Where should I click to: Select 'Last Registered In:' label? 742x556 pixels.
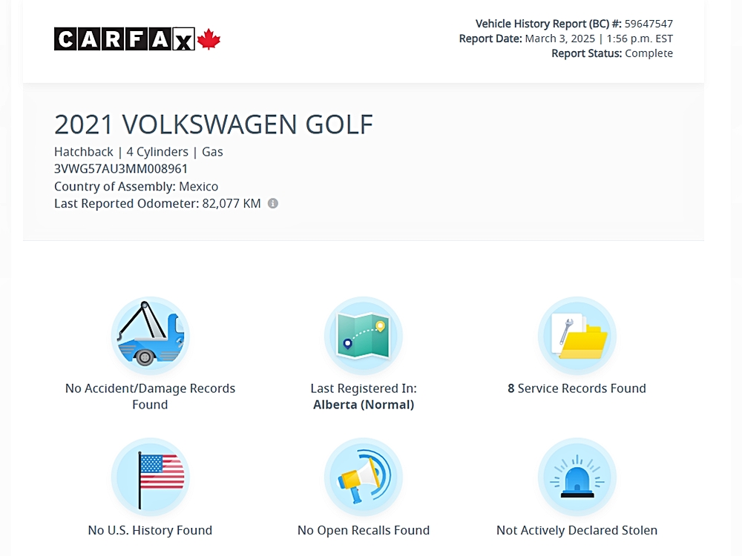tap(364, 388)
